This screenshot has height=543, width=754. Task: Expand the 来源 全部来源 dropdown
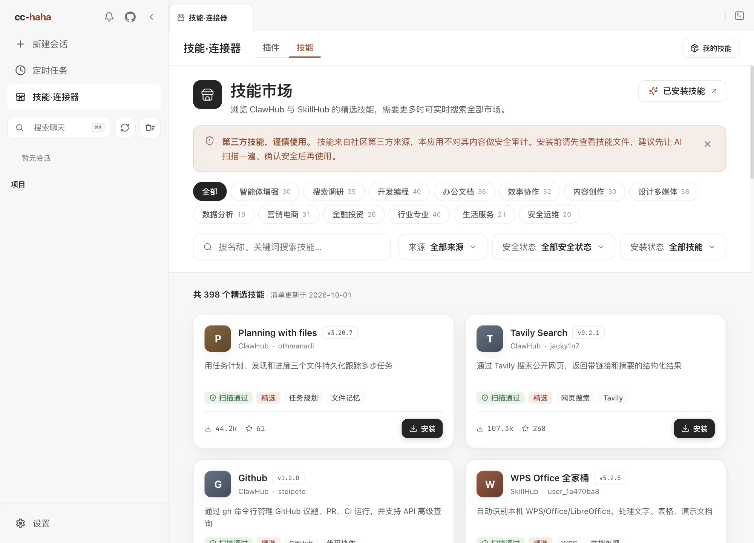[x=443, y=247]
